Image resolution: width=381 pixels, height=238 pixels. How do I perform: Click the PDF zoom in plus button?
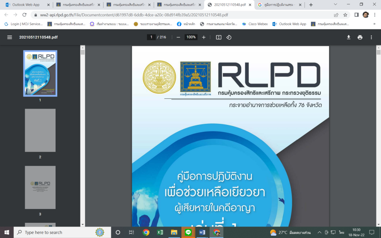tap(204, 37)
